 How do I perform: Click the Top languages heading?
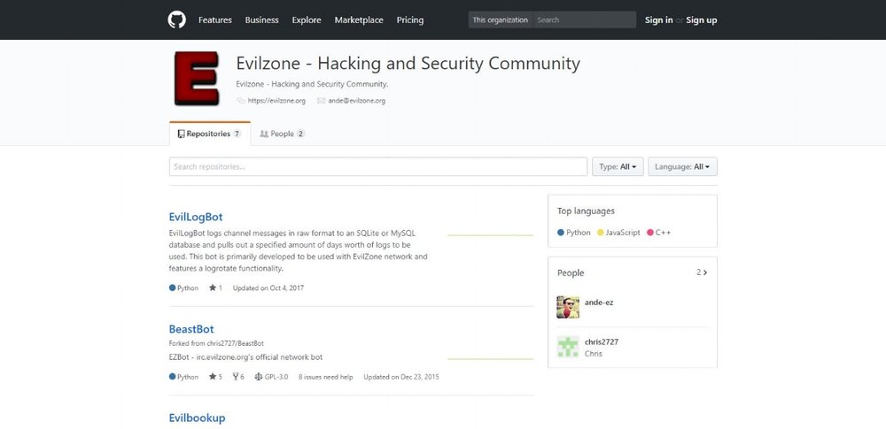(586, 211)
